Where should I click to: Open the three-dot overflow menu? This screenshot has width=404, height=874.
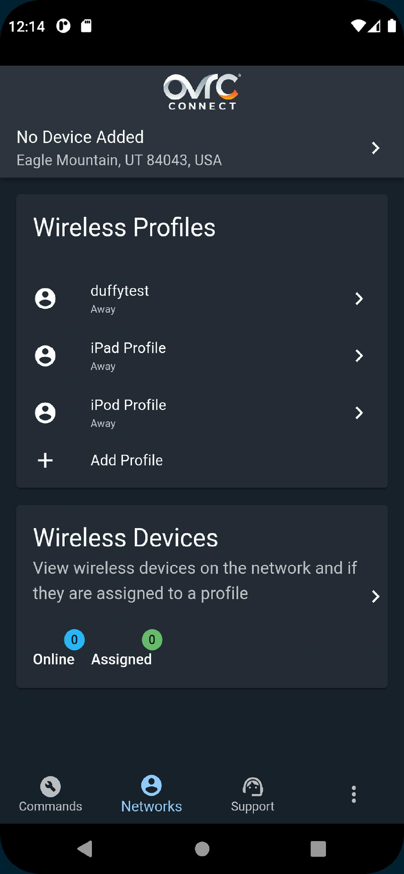coord(354,794)
